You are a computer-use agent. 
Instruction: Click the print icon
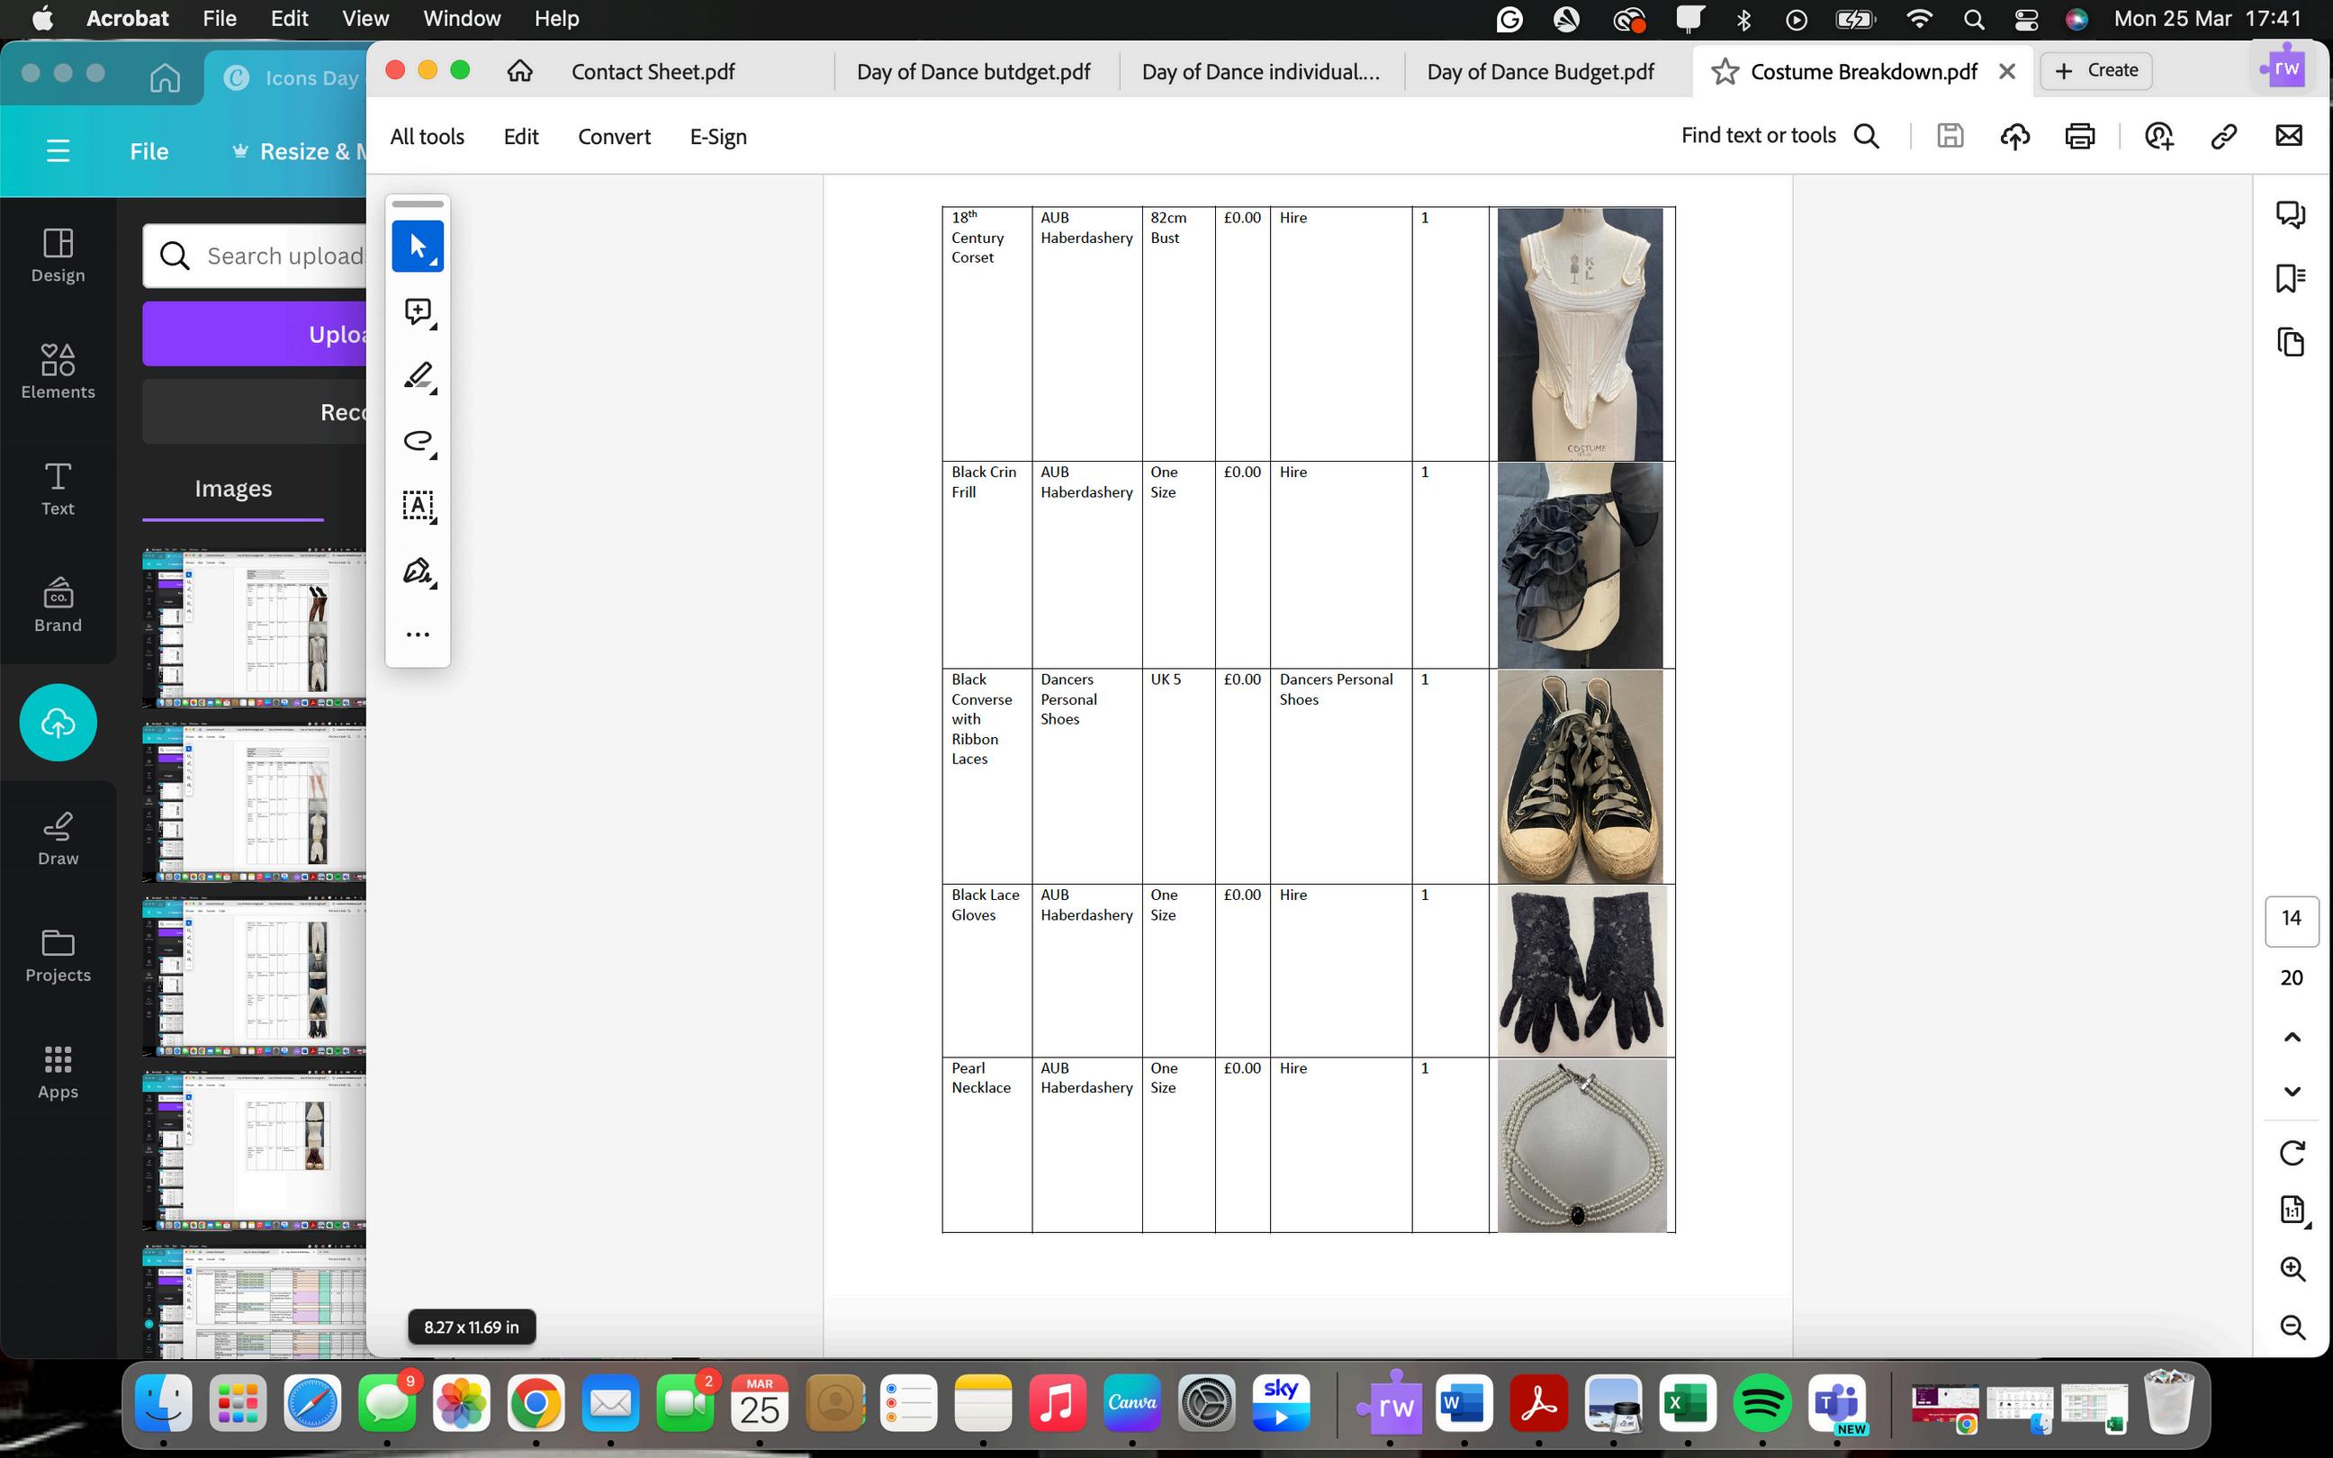pos(2079,136)
